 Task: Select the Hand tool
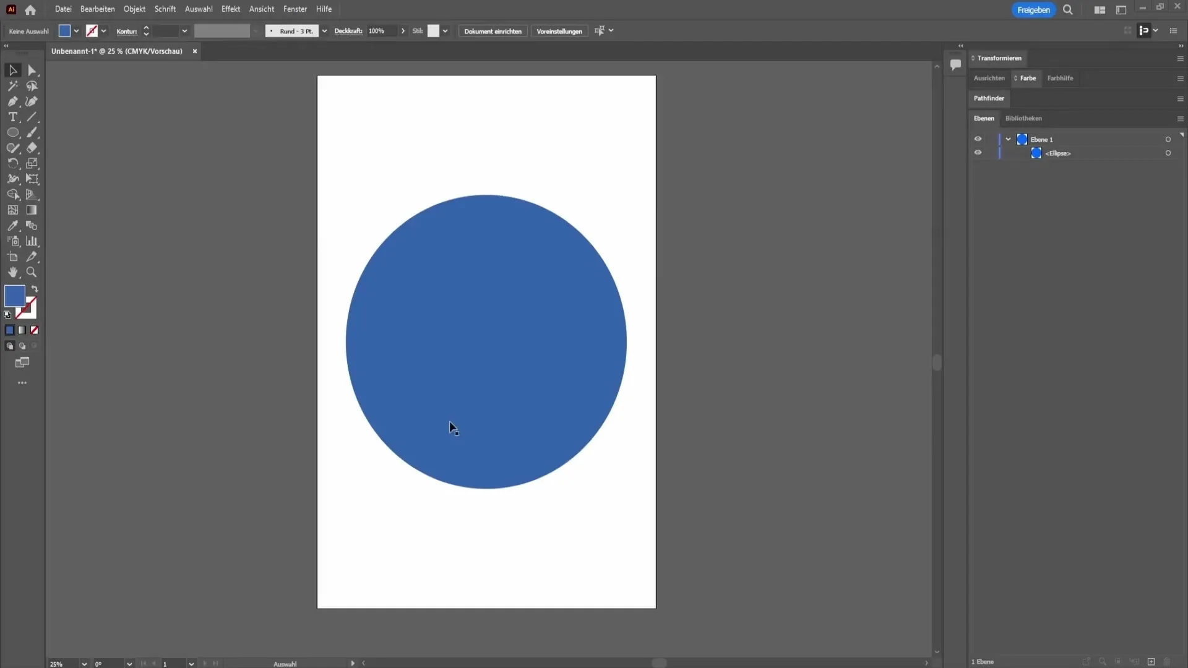(x=12, y=272)
